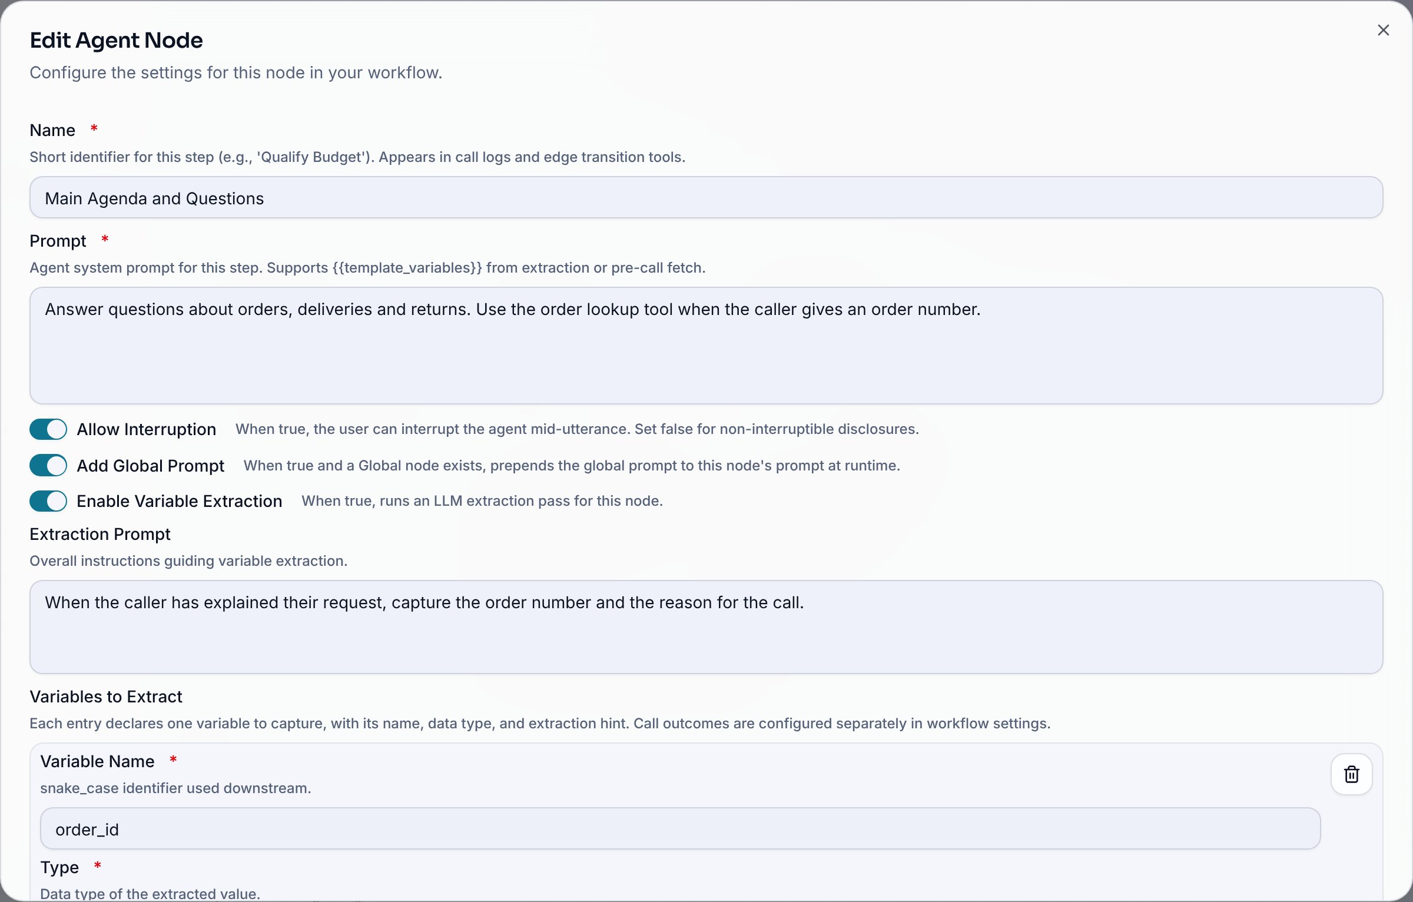Click the Extraction Prompt field label

(x=100, y=534)
